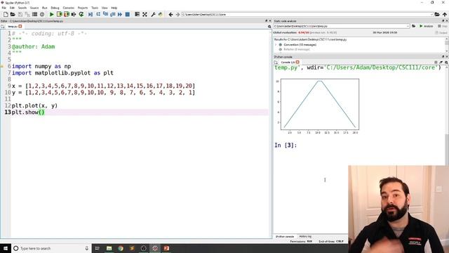Toggle fullscreen mode icon
The image size is (449, 253).
point(145,14)
